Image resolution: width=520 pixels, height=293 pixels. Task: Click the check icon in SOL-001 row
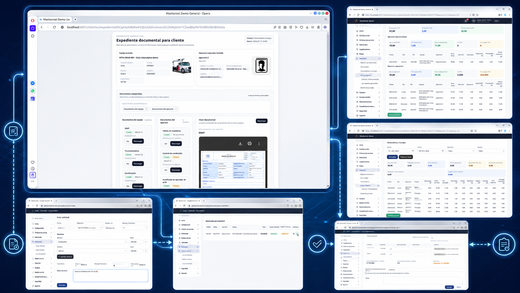pyautogui.click(x=297, y=234)
